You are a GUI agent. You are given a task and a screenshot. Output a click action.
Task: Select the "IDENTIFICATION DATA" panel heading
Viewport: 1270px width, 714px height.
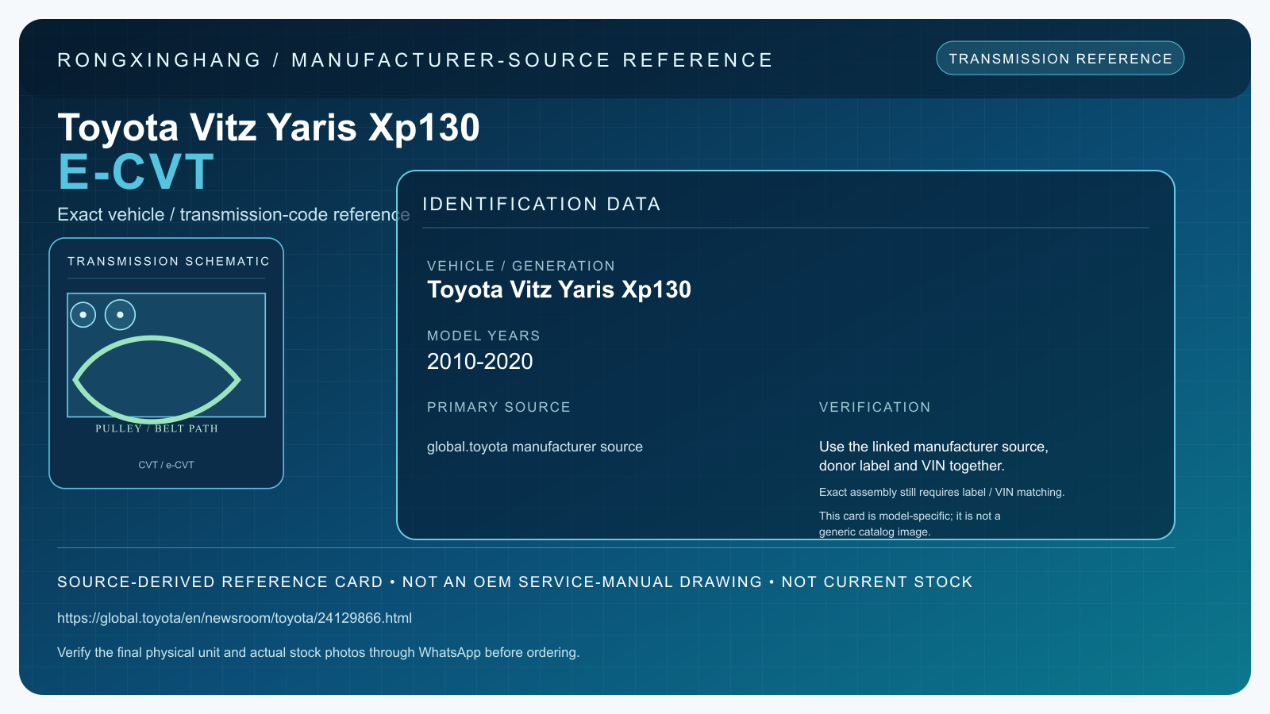(x=541, y=204)
